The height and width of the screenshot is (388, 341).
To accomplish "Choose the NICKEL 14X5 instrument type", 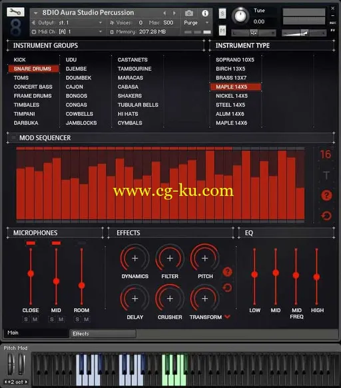I will coord(232,96).
